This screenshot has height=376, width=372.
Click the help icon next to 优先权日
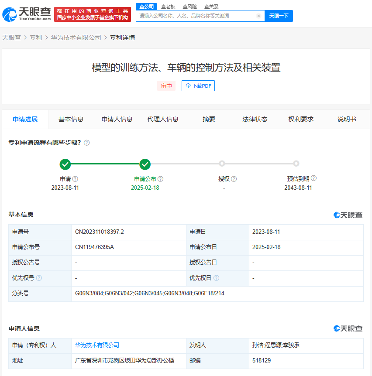tap(216, 278)
